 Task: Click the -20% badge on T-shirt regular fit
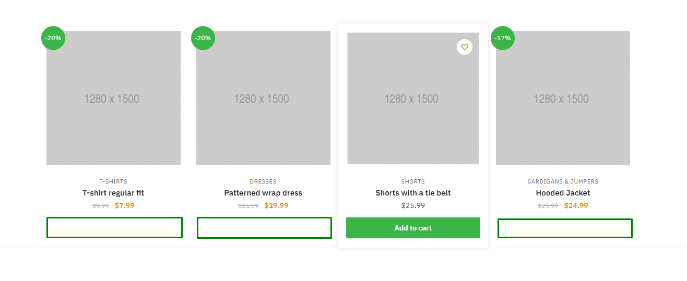53,38
